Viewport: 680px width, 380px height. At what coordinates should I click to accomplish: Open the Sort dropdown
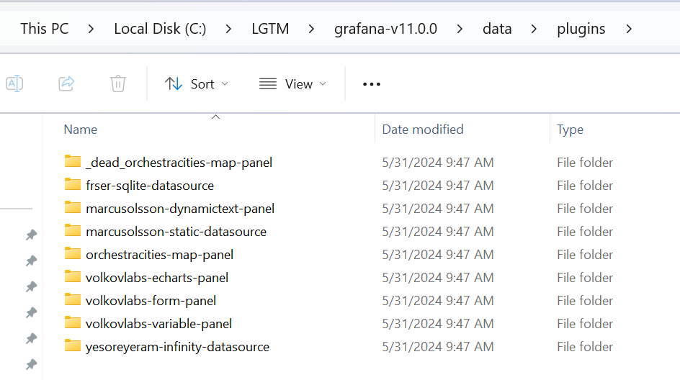coord(197,84)
